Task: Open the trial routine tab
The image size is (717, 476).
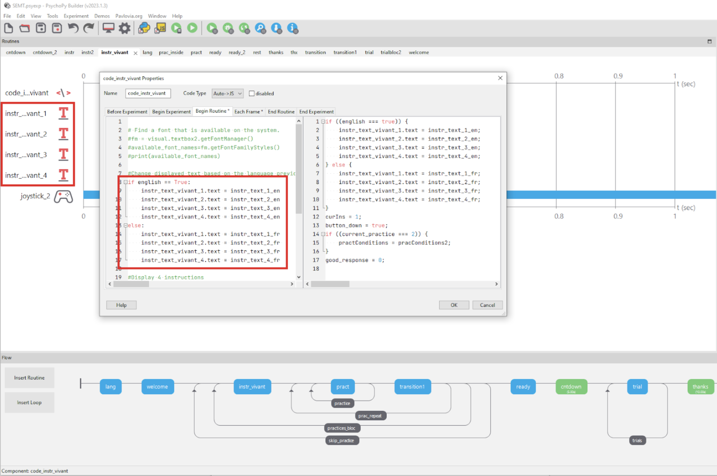Action: point(369,52)
